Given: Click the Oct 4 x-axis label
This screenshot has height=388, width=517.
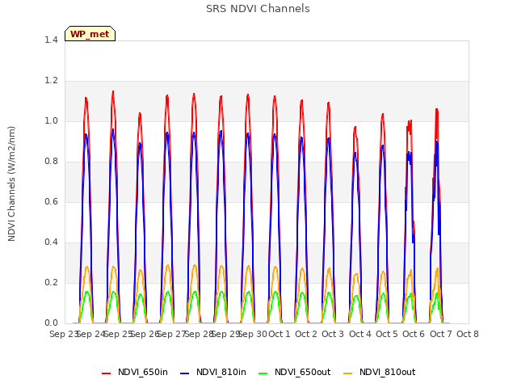Looking at the screenshot, I should (x=360, y=334).
